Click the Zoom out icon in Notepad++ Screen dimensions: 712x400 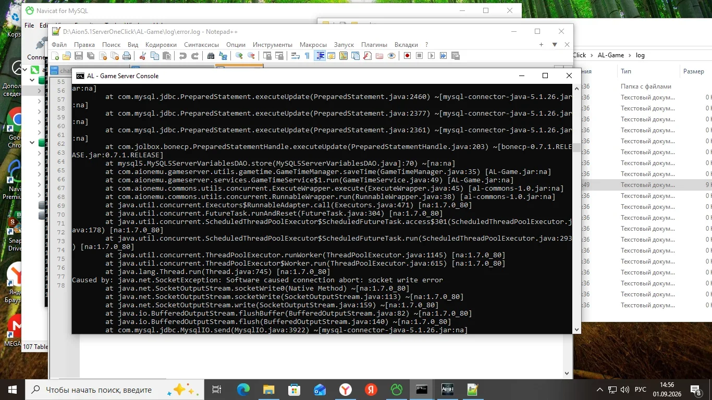coord(251,56)
